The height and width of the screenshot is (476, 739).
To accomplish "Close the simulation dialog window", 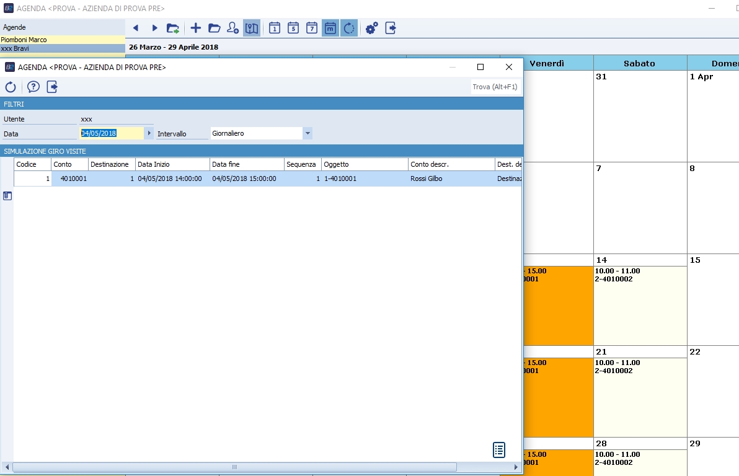I will (508, 67).
